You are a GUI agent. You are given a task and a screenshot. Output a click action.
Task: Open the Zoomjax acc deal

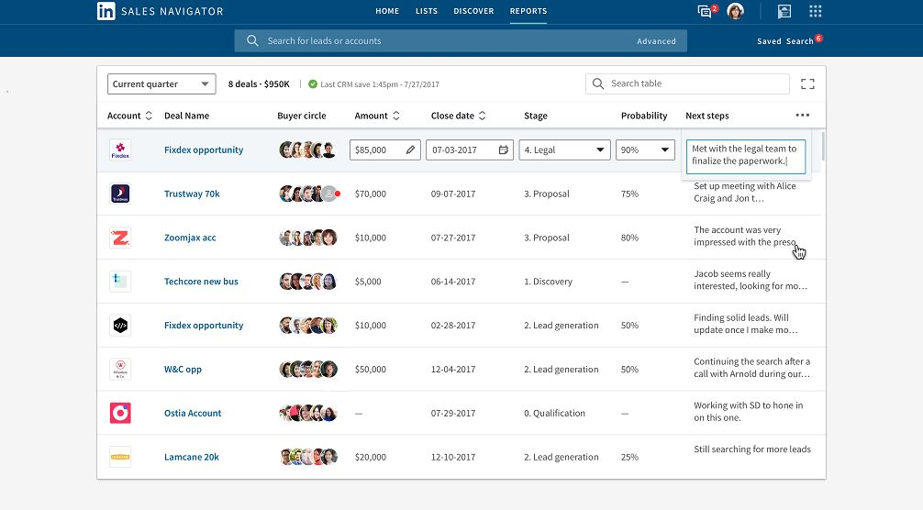click(x=190, y=238)
